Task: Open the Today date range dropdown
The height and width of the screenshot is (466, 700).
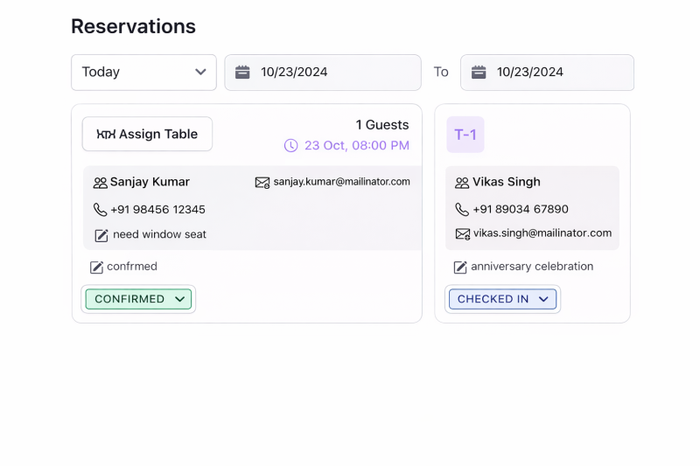Action: (143, 73)
